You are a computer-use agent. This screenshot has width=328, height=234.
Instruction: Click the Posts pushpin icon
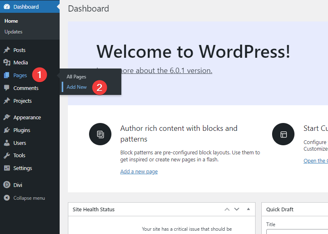pos(7,50)
